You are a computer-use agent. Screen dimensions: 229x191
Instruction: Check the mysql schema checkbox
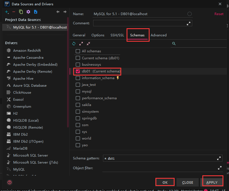78,91
